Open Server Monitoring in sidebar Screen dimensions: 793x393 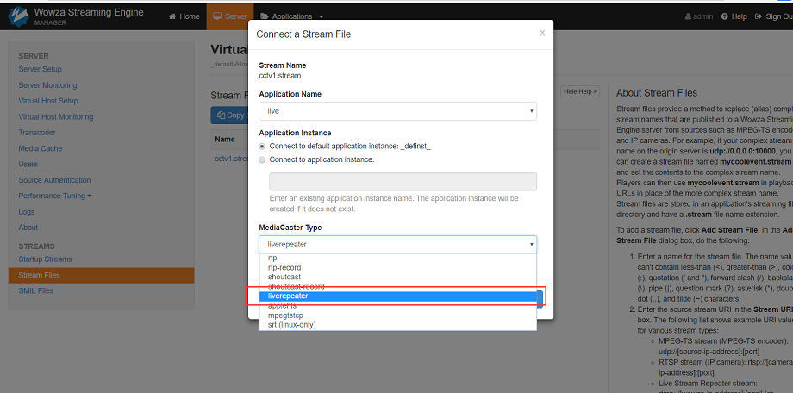tap(47, 85)
